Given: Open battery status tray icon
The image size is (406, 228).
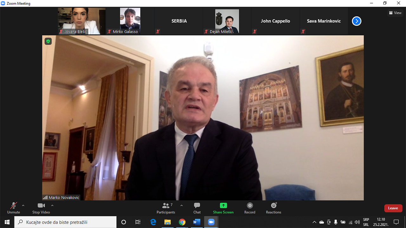Looking at the screenshot, I should (x=343, y=222).
